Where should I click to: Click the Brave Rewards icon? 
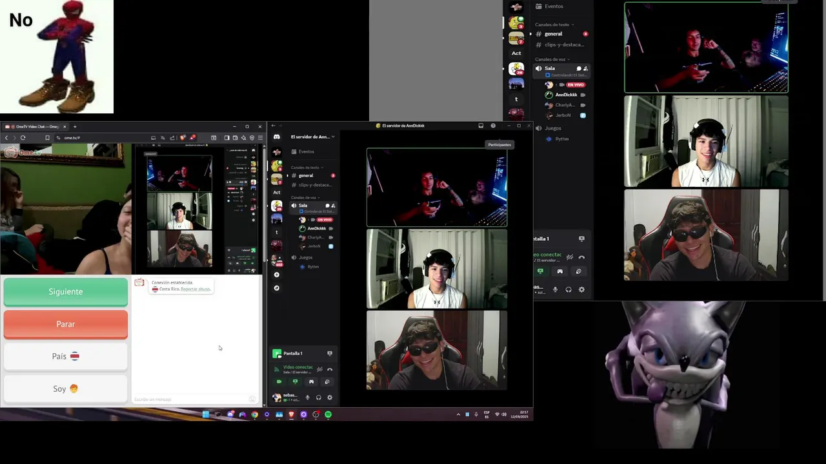click(192, 138)
